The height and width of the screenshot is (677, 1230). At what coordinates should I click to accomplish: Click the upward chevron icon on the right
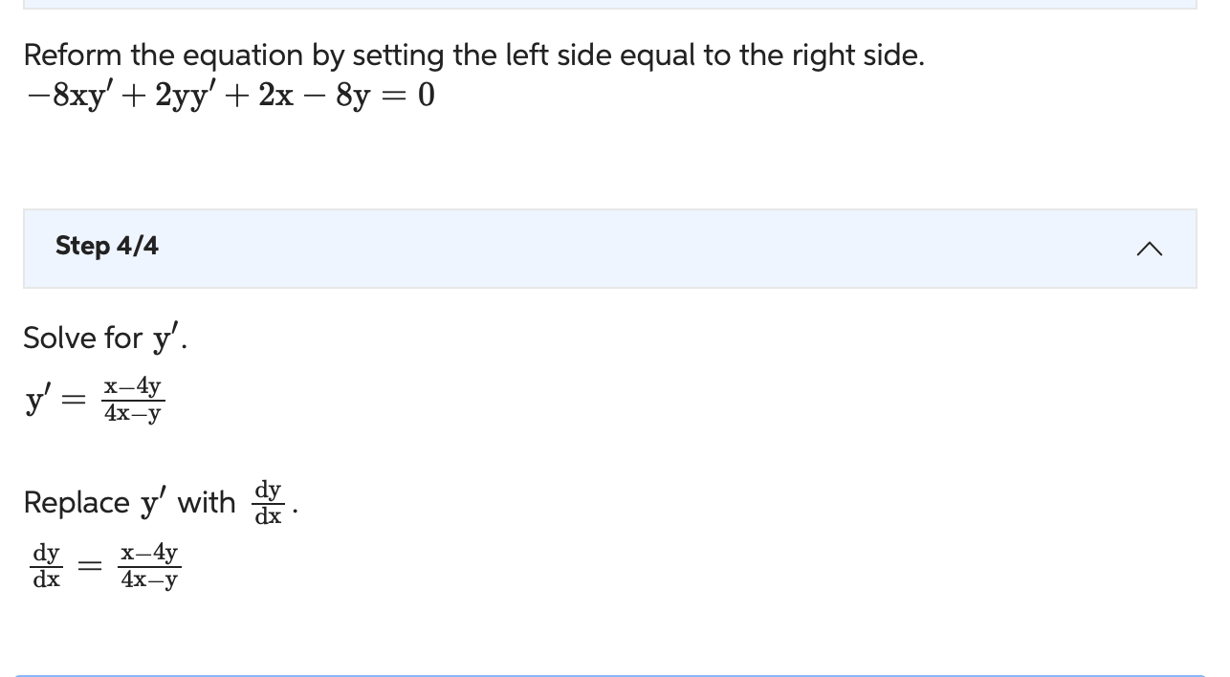pos(1149,249)
